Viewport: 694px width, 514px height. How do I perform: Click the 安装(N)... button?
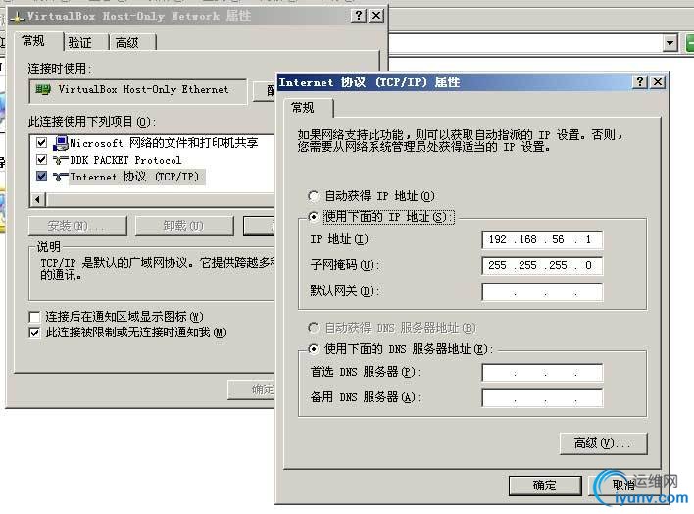77,227
